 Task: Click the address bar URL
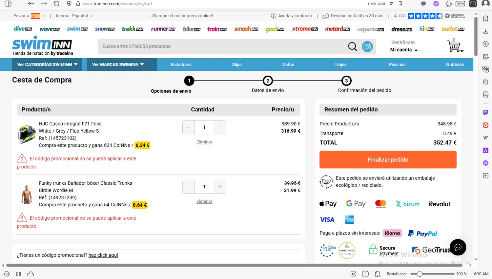[x=117, y=4]
